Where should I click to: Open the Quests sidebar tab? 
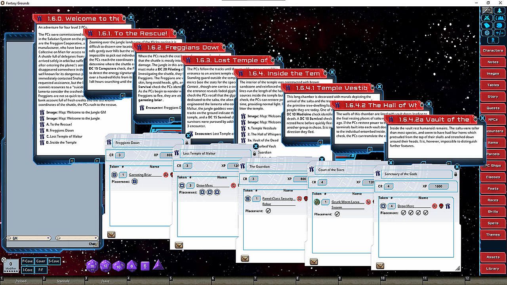[x=493, y=108]
